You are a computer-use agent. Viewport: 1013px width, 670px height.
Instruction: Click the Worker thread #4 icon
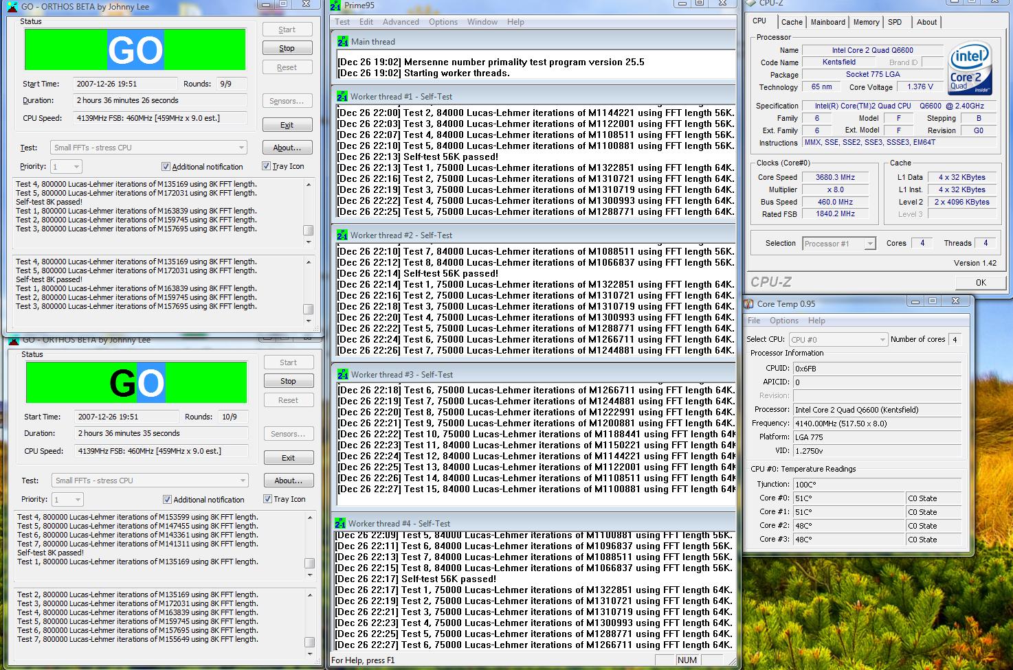click(340, 523)
